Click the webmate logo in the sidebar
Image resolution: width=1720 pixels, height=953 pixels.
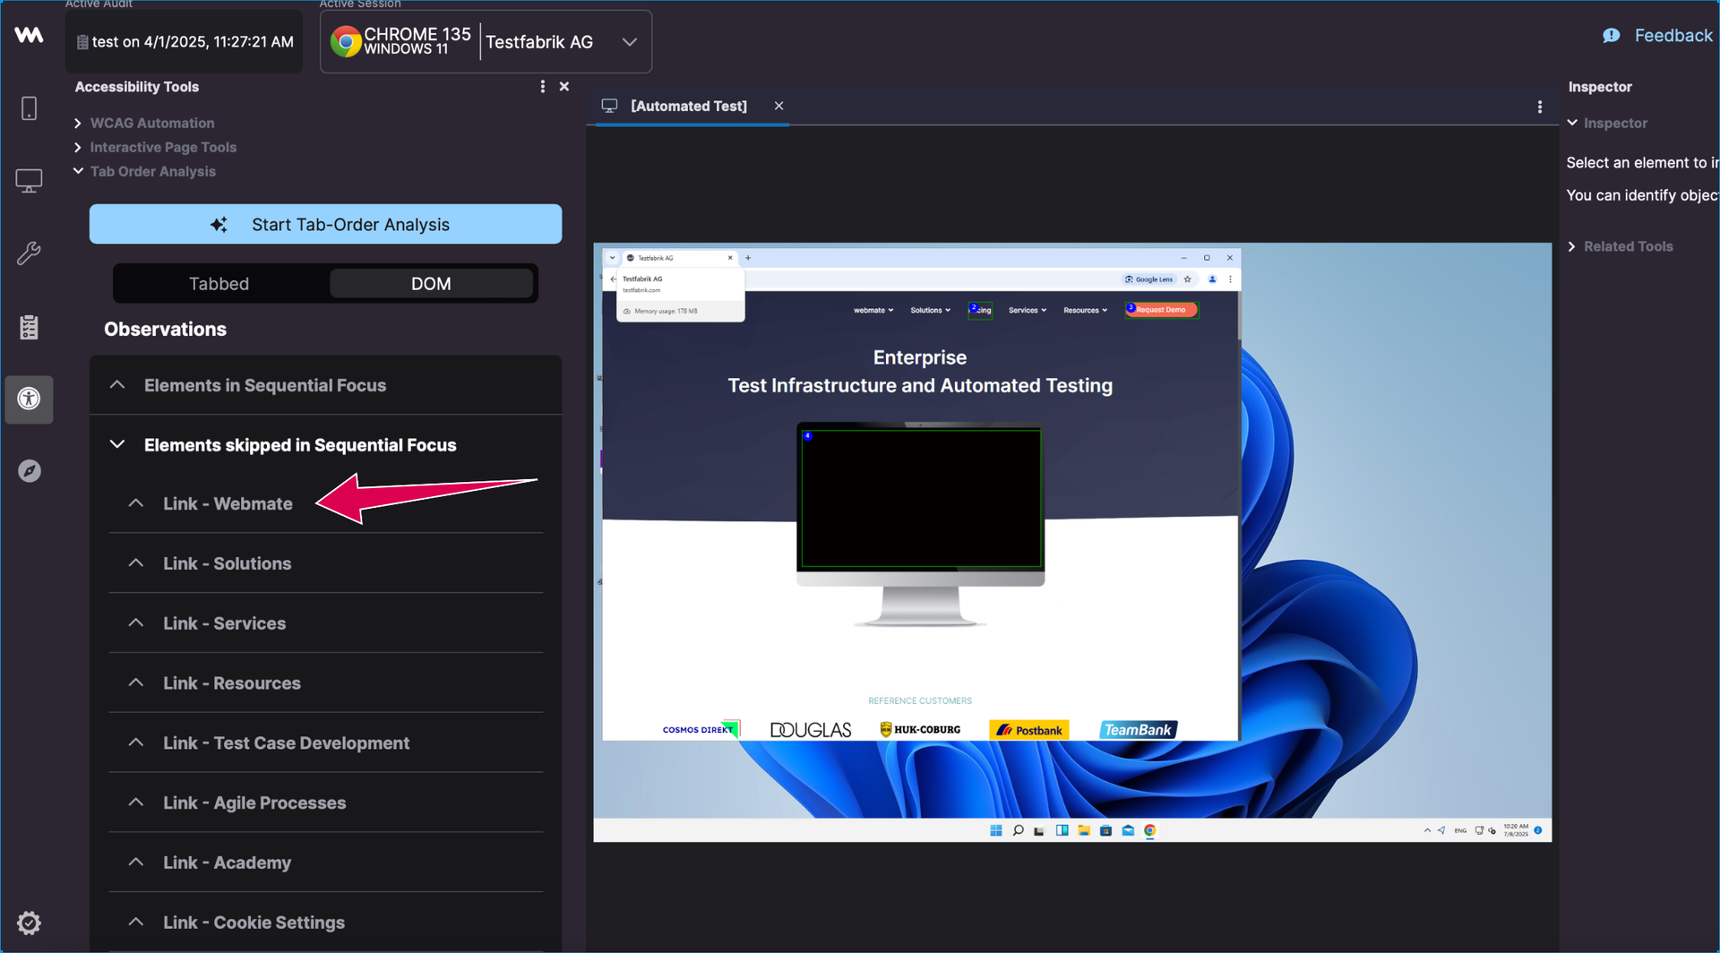point(29,35)
